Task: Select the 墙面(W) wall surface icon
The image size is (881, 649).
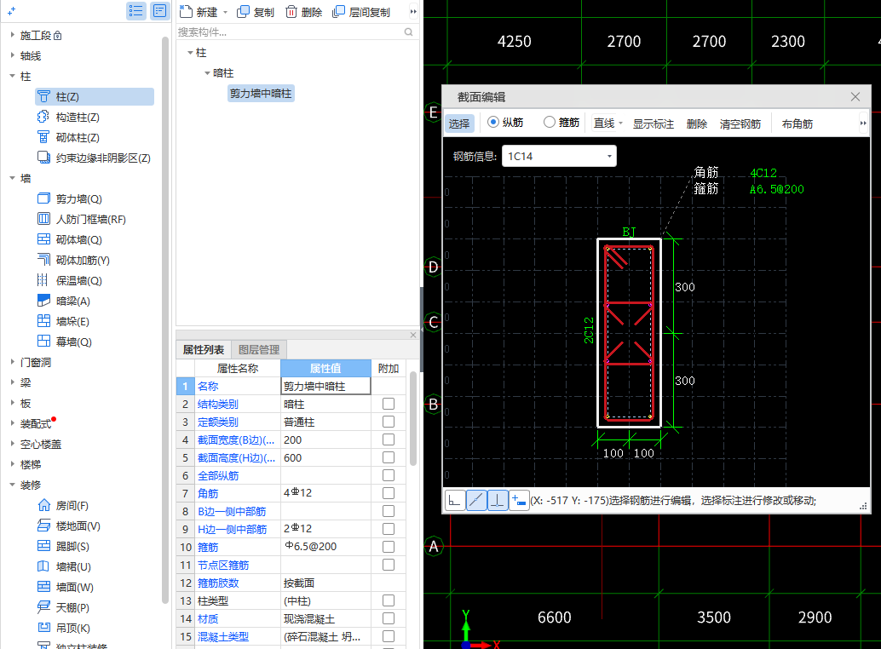Action: pyautogui.click(x=43, y=587)
